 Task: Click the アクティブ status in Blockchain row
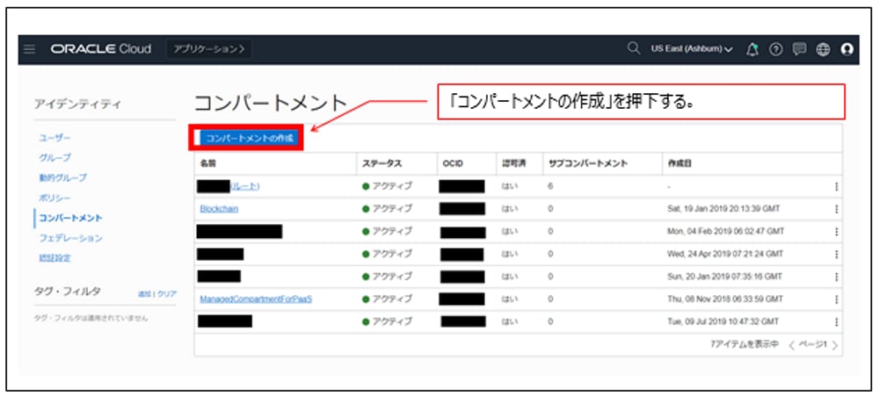pos(388,209)
